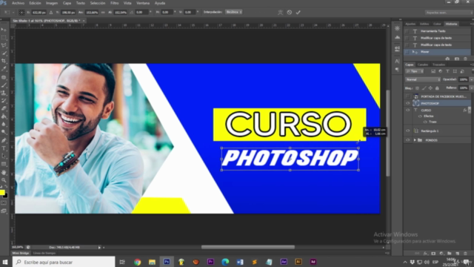Filter layers by type layers icon
Viewport: 474px width, 267px height.
(x=447, y=71)
